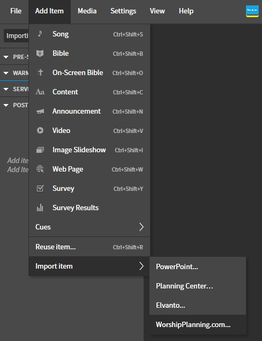Open the Settings menu
The image size is (262, 341).
pos(123,11)
